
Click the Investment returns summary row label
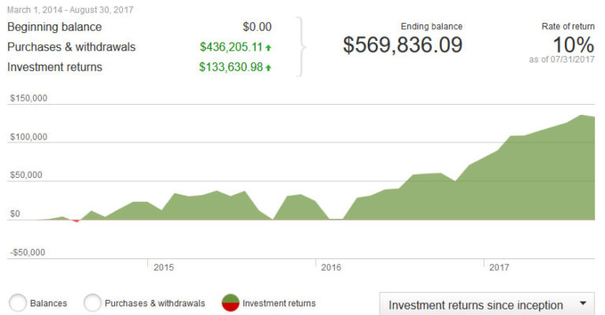pos(54,68)
